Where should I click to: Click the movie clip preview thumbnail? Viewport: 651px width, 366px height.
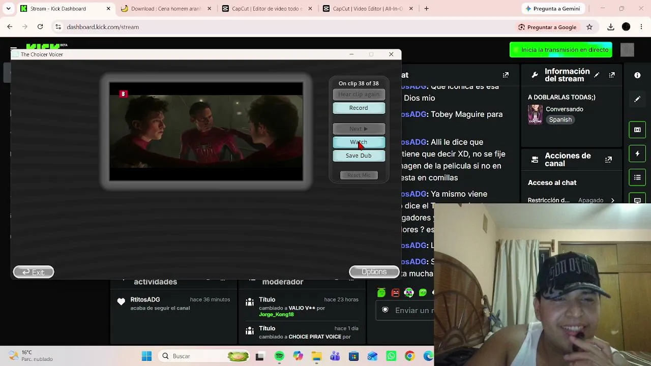tap(206, 132)
